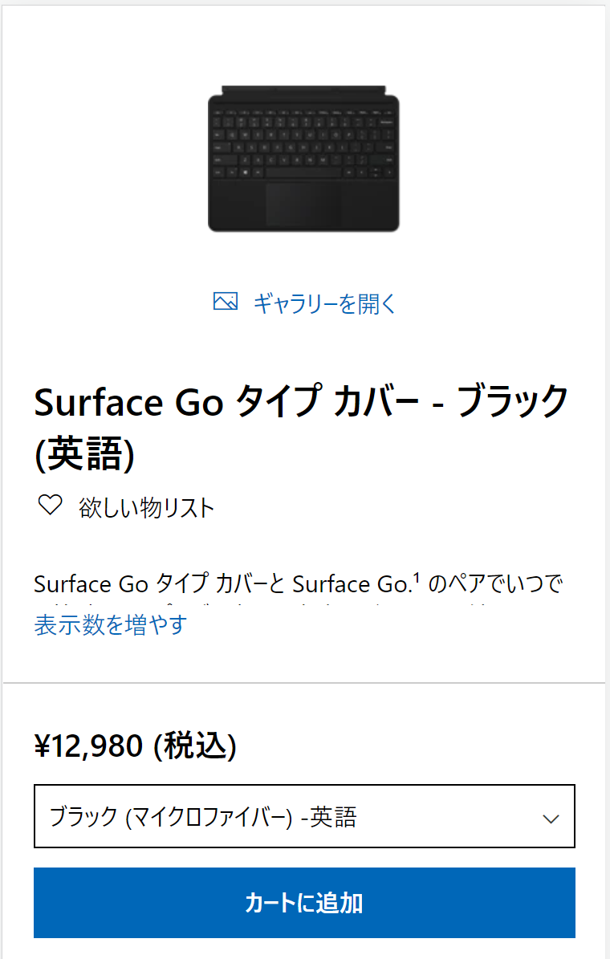Click the chevron arrow in color selector
This screenshot has height=959, width=610.
551,819
